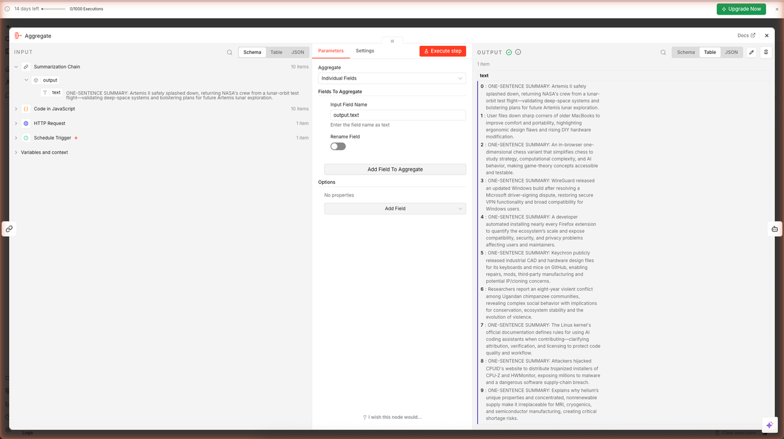Toggle the Rename Field switch
This screenshot has width=784, height=439.
[338, 146]
